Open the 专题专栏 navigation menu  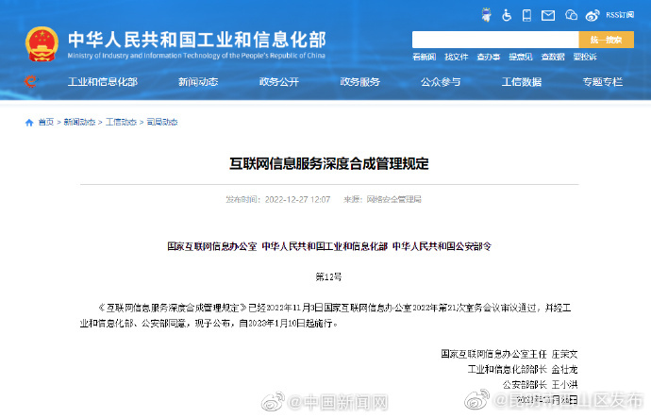(603, 82)
